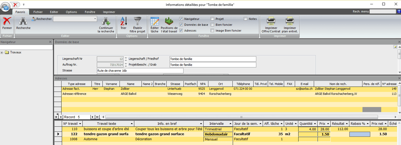This screenshot has height=145, width=401.
Task: Click the Téléphone column header
Action: point(243,84)
